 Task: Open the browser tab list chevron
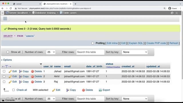click(180, 4)
